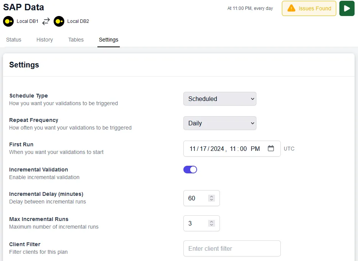This screenshot has width=358, height=261.
Task: Click the Client Filter input field
Action: point(232,248)
